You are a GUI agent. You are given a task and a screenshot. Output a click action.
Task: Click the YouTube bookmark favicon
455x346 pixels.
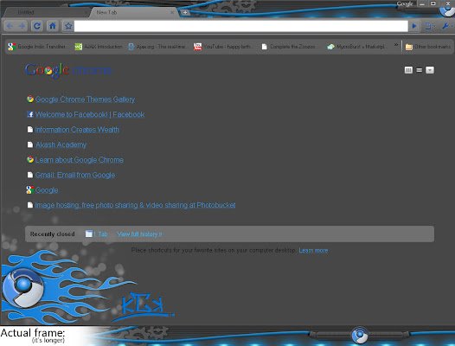[197, 47]
